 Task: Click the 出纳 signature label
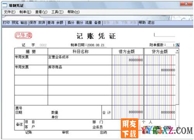(x=104, y=132)
